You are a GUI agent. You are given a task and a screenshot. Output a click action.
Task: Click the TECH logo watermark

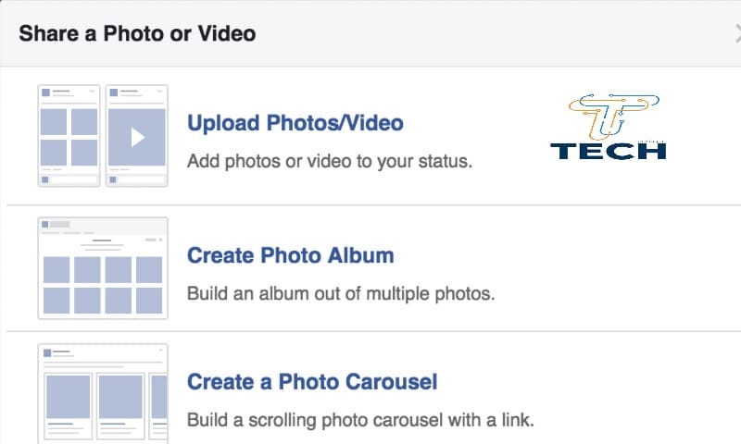pyautogui.click(x=608, y=151)
